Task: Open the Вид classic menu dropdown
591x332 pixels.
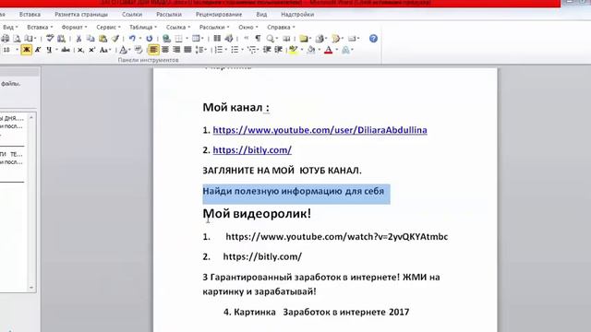Action: 10,27
